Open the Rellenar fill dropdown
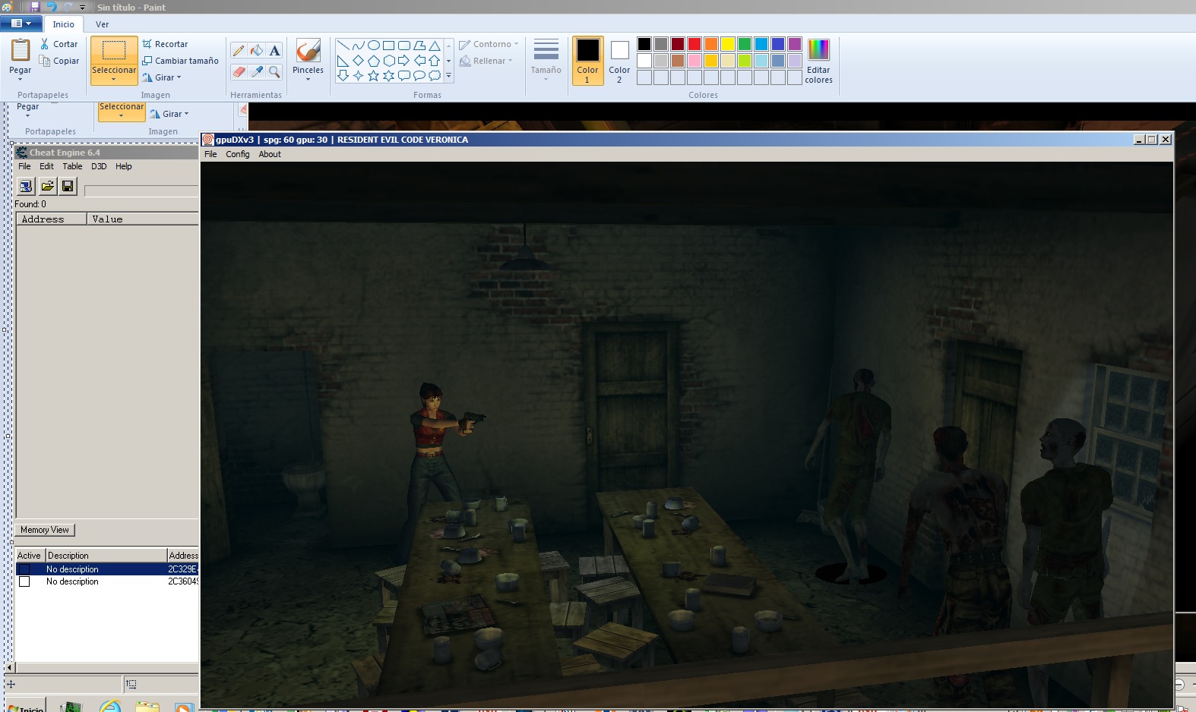 coord(486,61)
